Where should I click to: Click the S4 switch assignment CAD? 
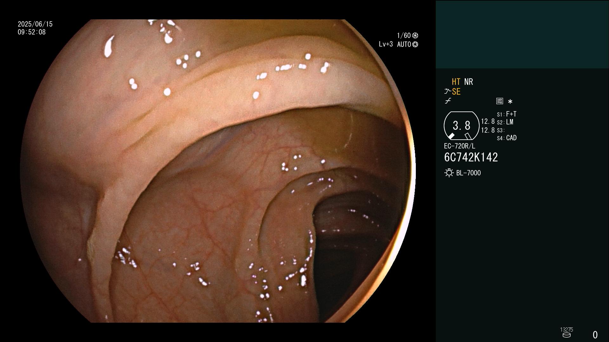(x=507, y=138)
